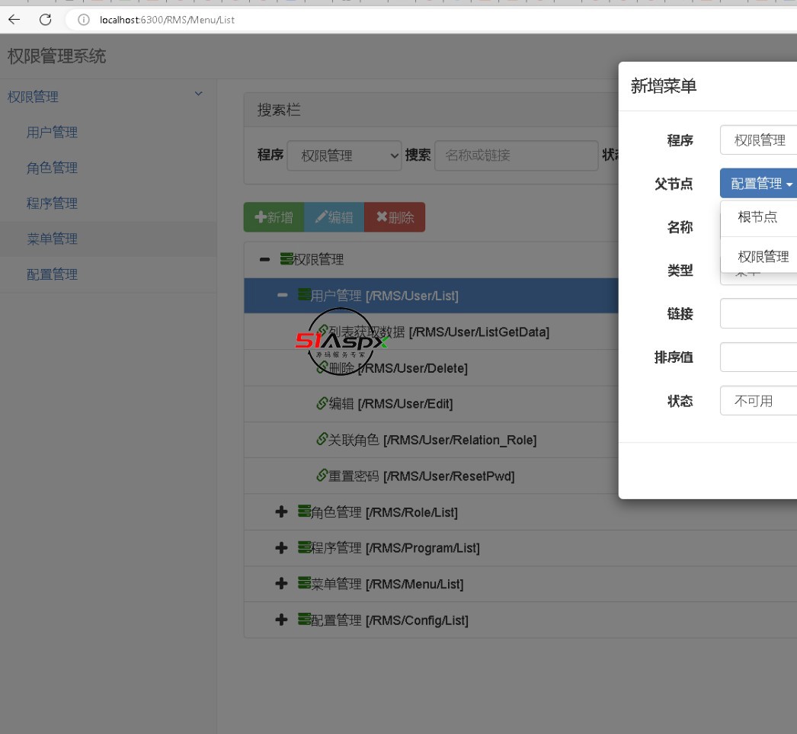Expand the 程序管理 tree node
The height and width of the screenshot is (734, 797).
281,548
